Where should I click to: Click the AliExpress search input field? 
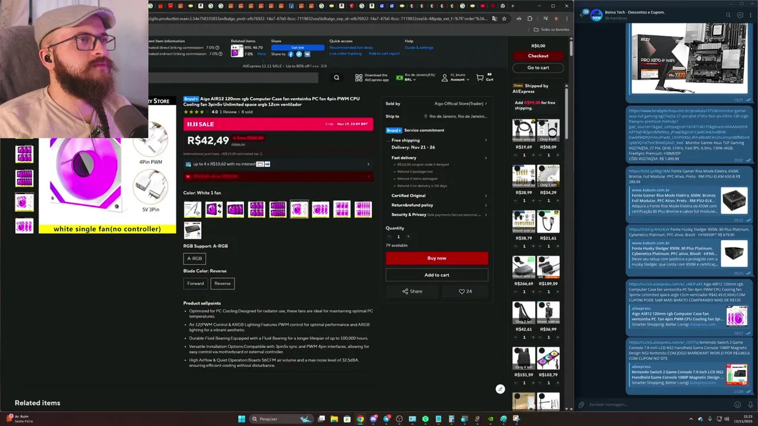coord(233,78)
